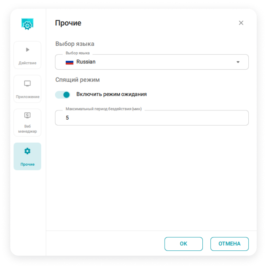Click the settings gear logo at top of sidebar
267x268 pixels.
point(27,24)
